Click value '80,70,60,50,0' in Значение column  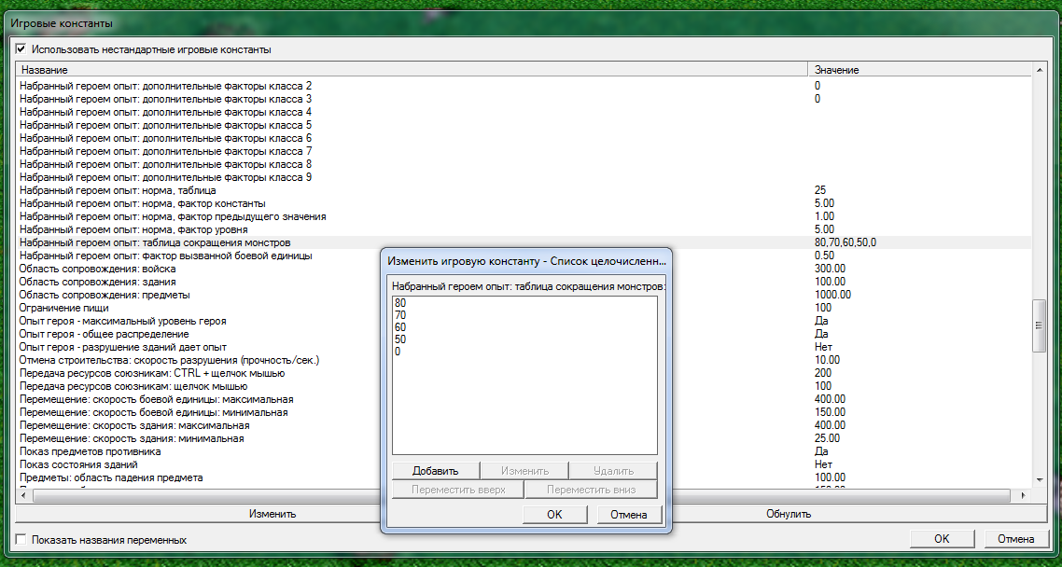click(845, 242)
